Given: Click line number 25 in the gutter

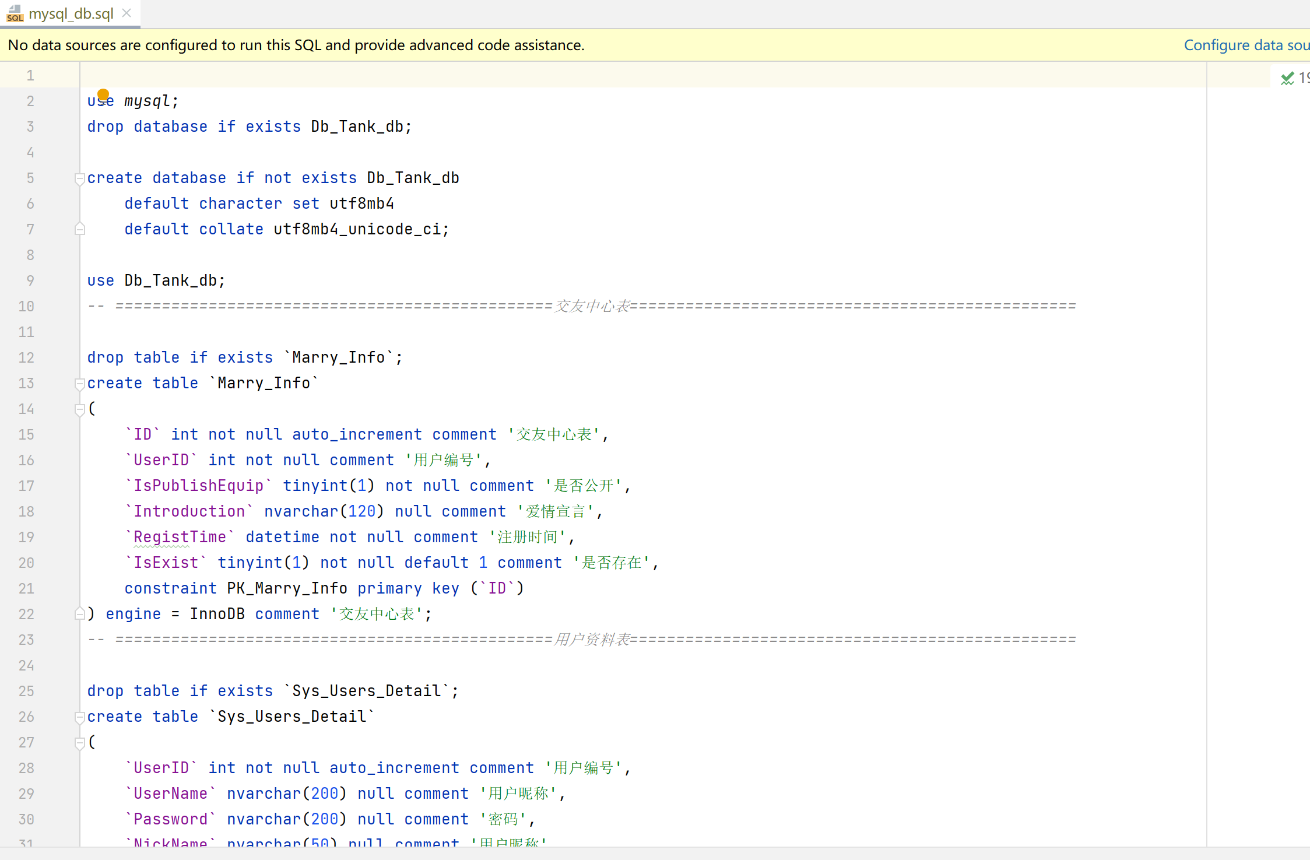Looking at the screenshot, I should (26, 691).
